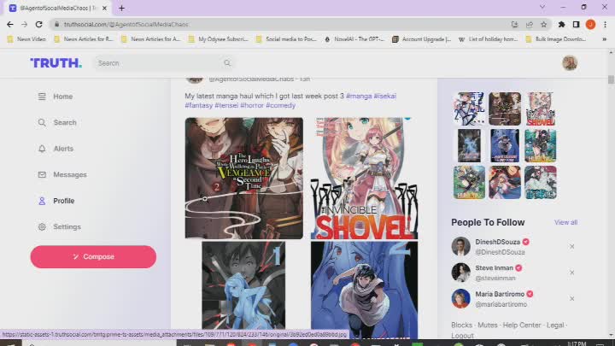Open the News Video bookmark folder

[x=26, y=39]
